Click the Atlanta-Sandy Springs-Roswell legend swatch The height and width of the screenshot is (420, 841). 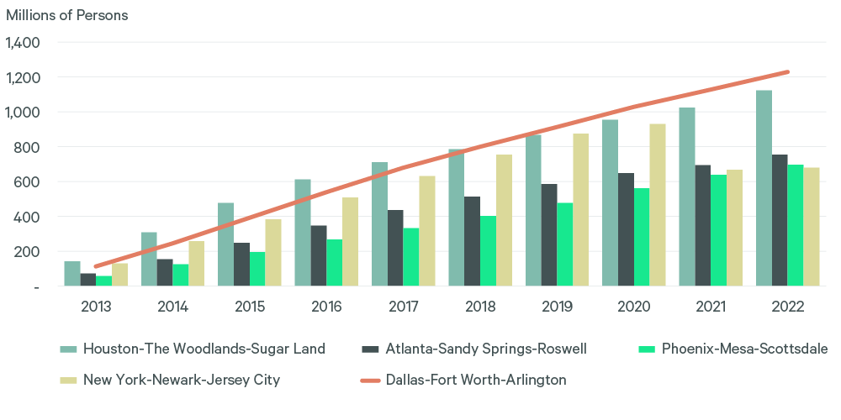point(371,349)
